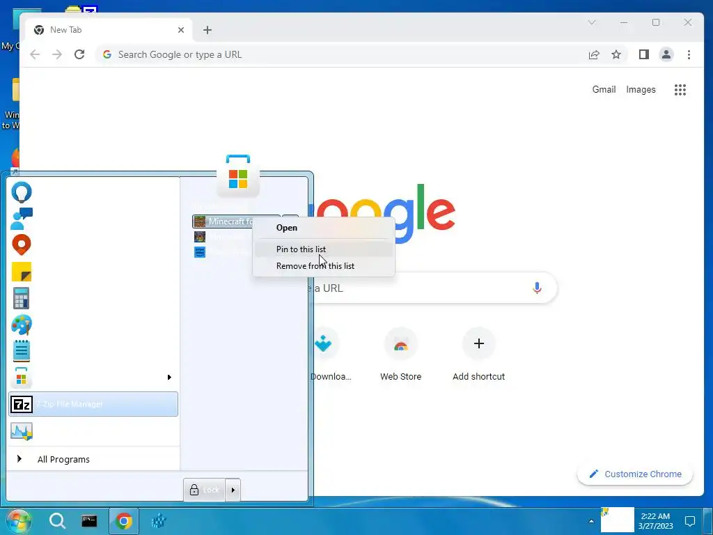Click Chrome icon in taskbar
The image size is (713, 535).
124,521
